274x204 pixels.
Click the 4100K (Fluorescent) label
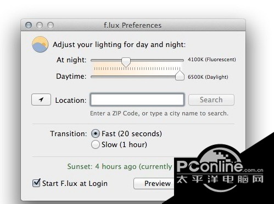(x=212, y=60)
